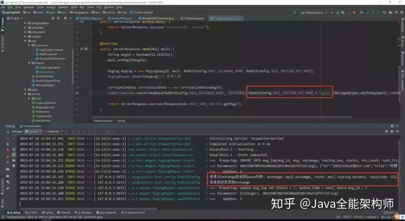Viewport: 405px width, 221px height.
Task: Open the Build menu
Action: [74, 7]
